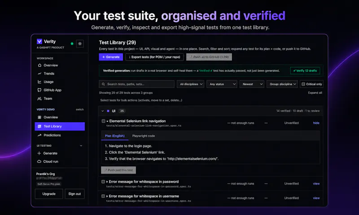
Task: Open Workspace Overview home icon
Action: (39, 65)
